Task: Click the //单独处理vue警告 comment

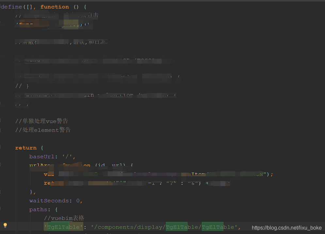Action: 41,121
